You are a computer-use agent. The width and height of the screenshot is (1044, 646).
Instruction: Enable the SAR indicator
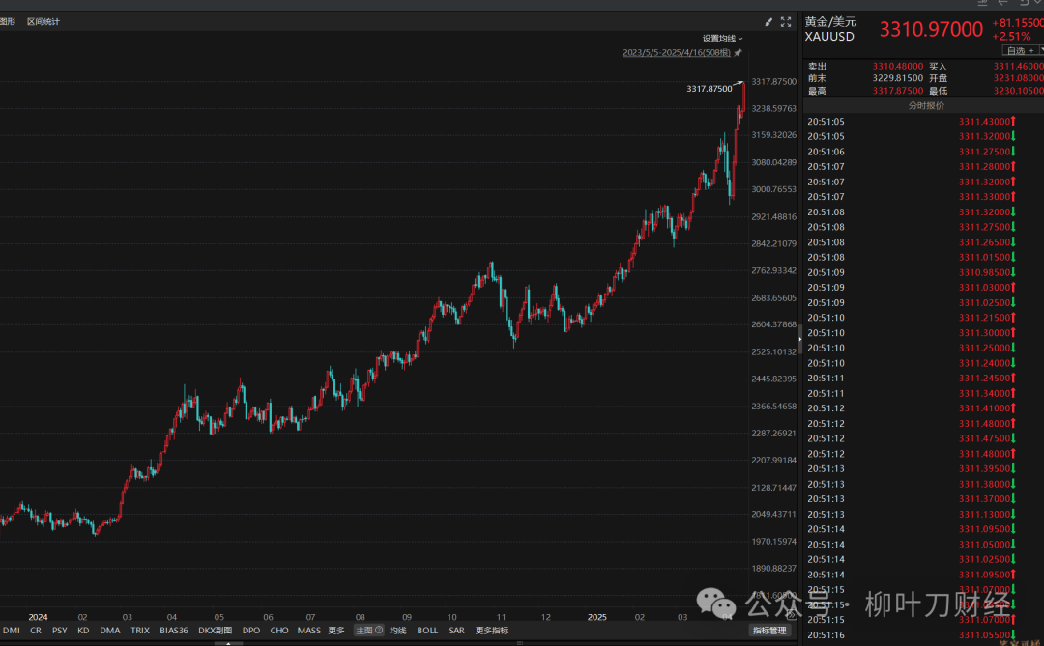click(x=456, y=631)
